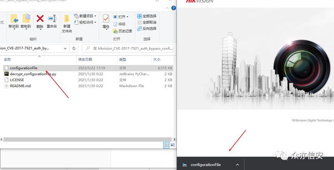Open the address bar history dropdown arrow
This screenshot has width=334, height=170.
pyautogui.click(x=64, y=48)
